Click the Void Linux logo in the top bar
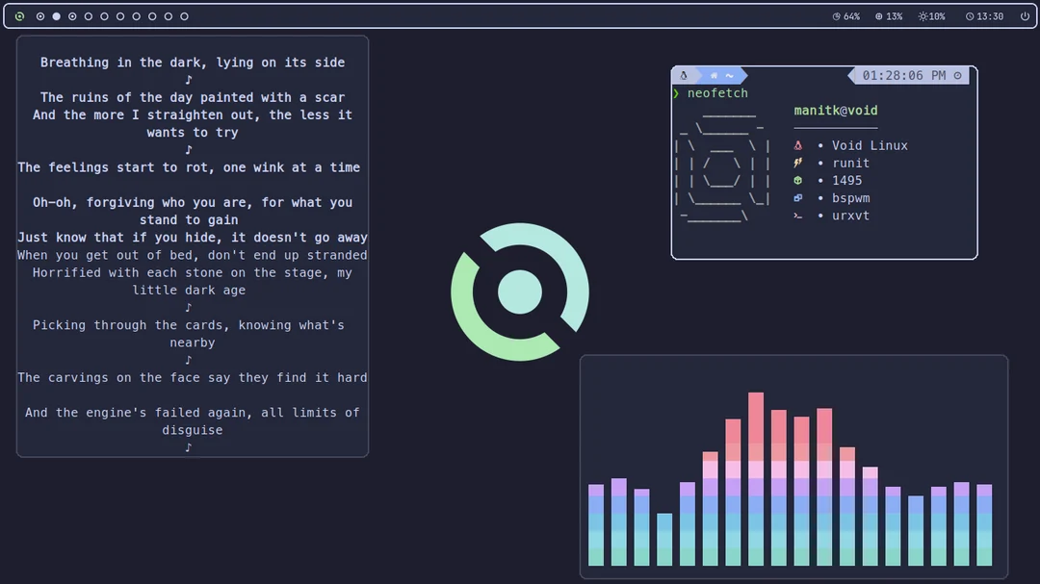 tap(19, 16)
